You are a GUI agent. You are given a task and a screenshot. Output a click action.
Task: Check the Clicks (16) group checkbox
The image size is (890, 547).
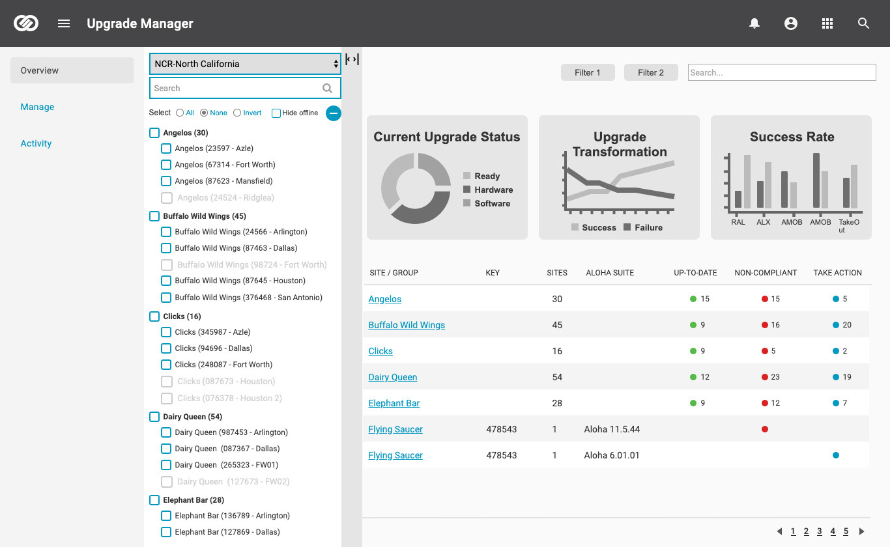154,316
